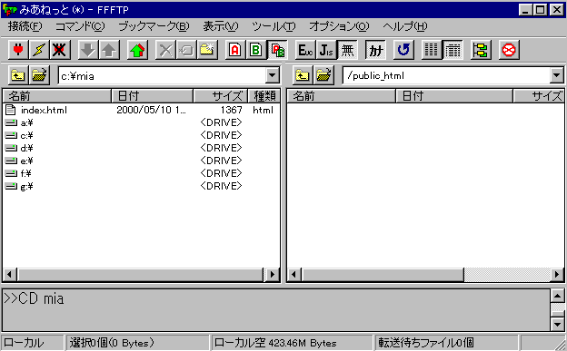Image resolution: width=567 pixels, height=351 pixels.
Task: Select the index.html file
Action: click(36, 110)
